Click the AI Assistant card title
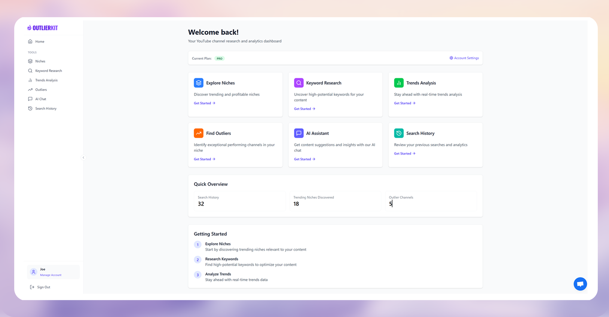This screenshot has width=609, height=317. click(318, 133)
